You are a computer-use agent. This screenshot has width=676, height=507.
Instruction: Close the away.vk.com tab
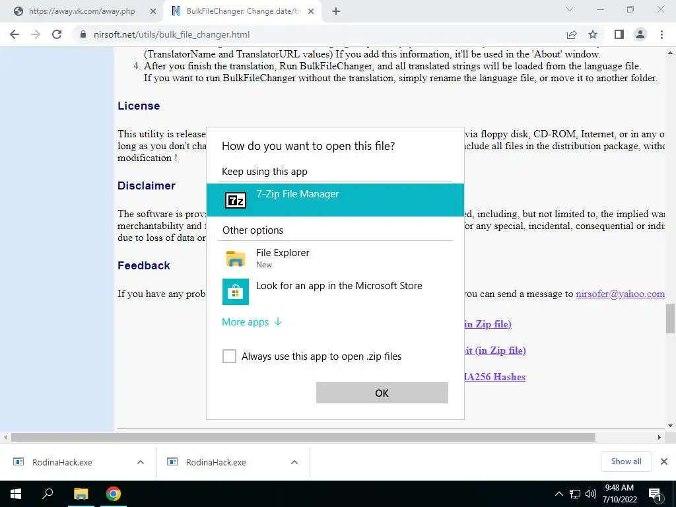[x=152, y=11]
